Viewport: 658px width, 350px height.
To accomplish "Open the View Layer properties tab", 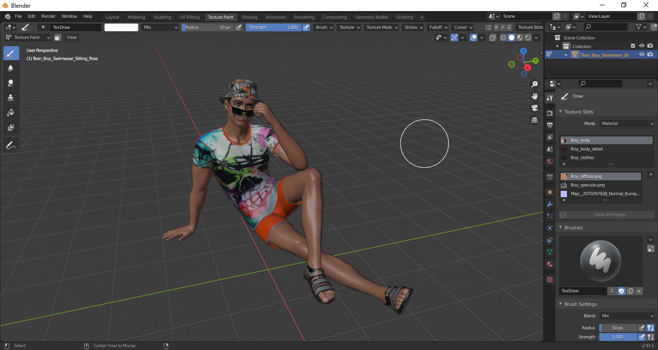I will [550, 137].
